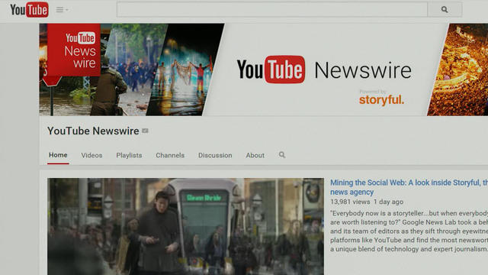Click the verified badge beside YouTube Newswire
Image resolution: width=488 pixels, height=275 pixels.
[x=145, y=131]
